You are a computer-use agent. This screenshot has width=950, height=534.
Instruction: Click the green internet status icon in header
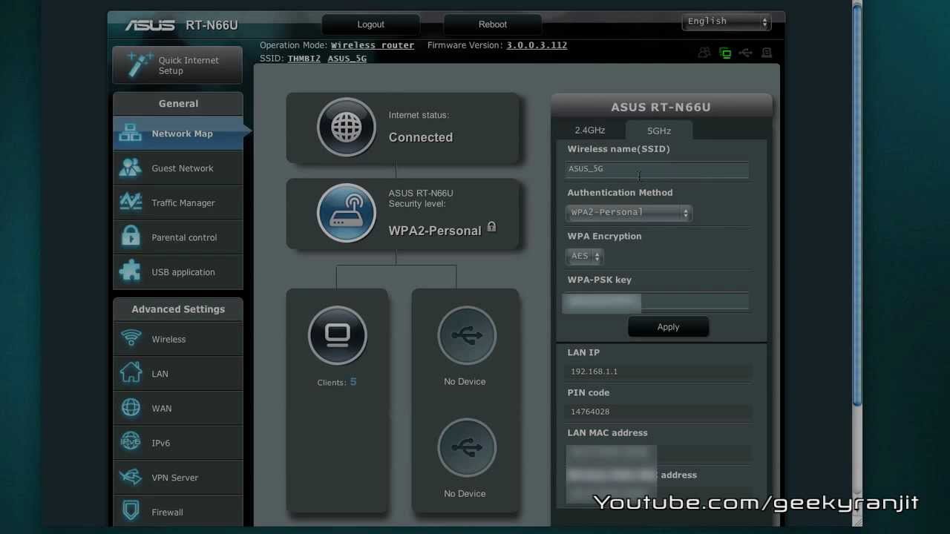(x=725, y=53)
